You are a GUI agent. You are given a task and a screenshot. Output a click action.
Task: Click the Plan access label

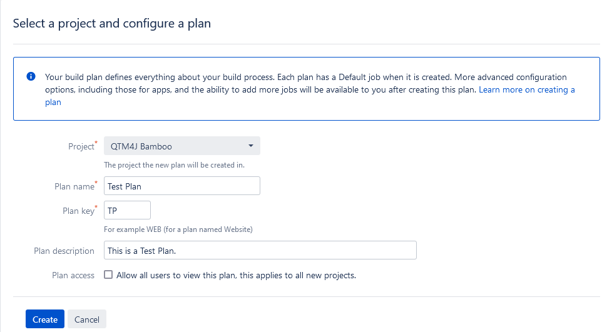[x=73, y=275]
